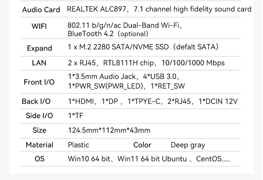The height and width of the screenshot is (180, 263).
Task: Click the Side I/O row label
Action: [x=39, y=116]
